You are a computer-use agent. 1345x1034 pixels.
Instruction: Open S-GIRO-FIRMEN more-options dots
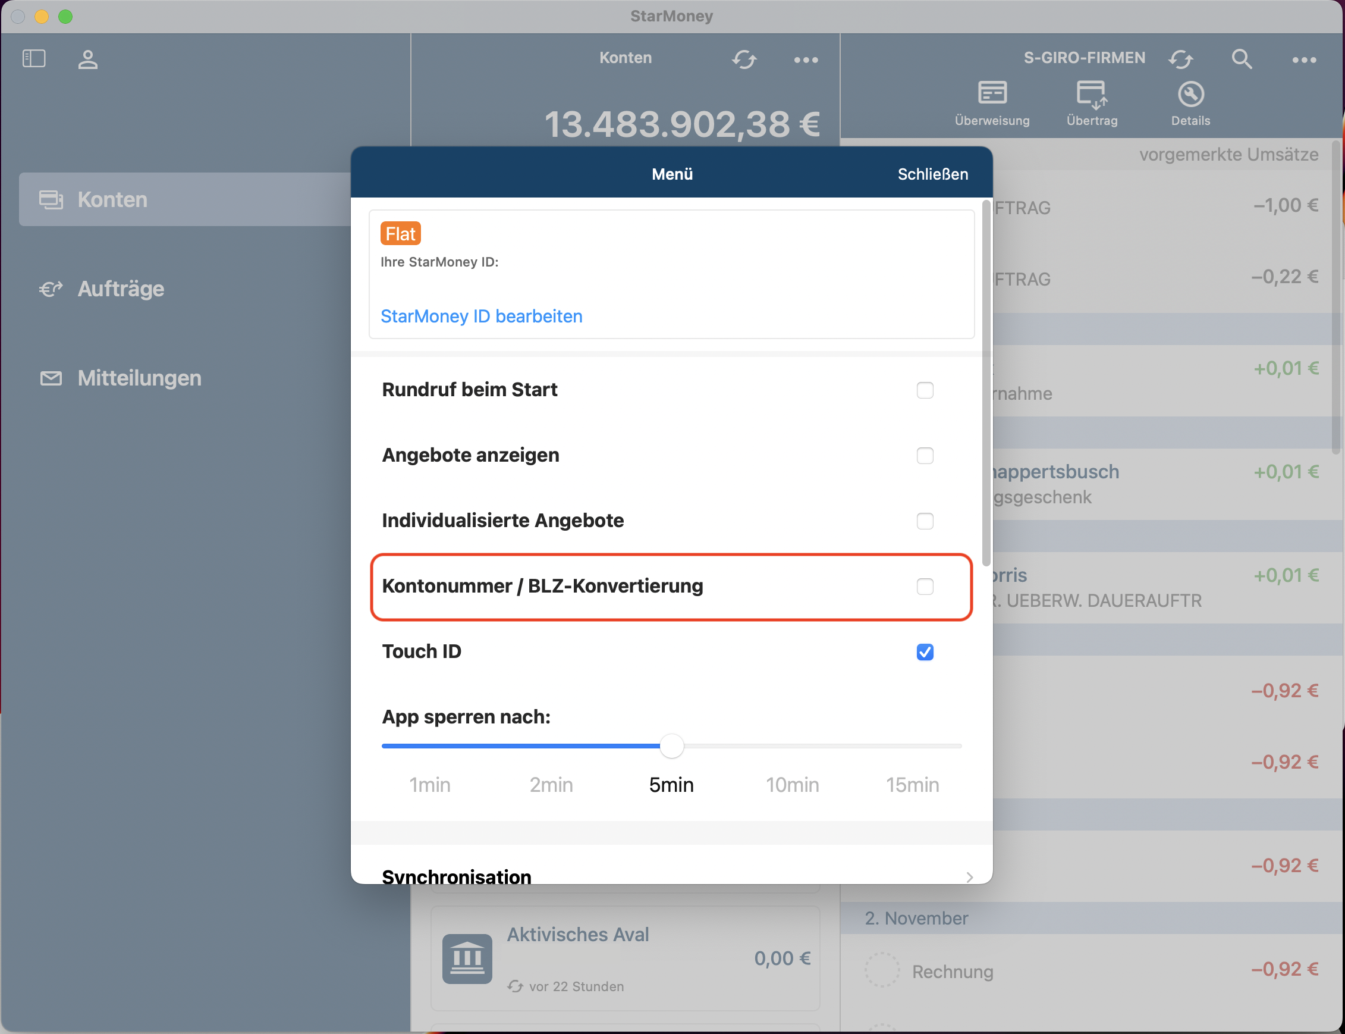pyautogui.click(x=1304, y=59)
